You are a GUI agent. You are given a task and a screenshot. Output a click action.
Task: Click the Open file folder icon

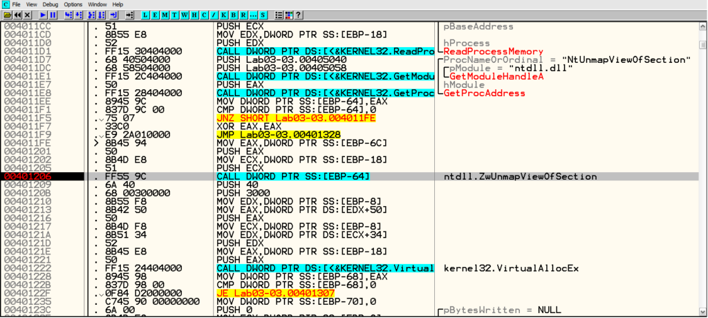[7, 15]
